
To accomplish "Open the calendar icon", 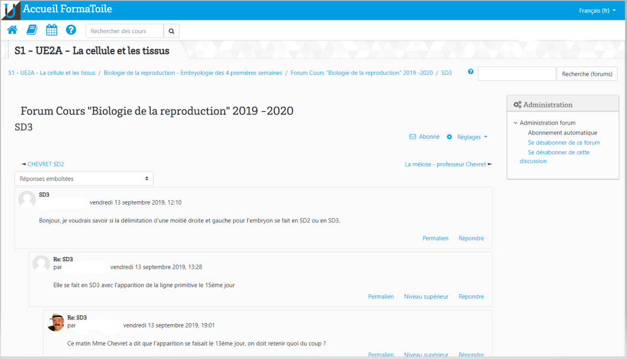I will pyautogui.click(x=52, y=30).
